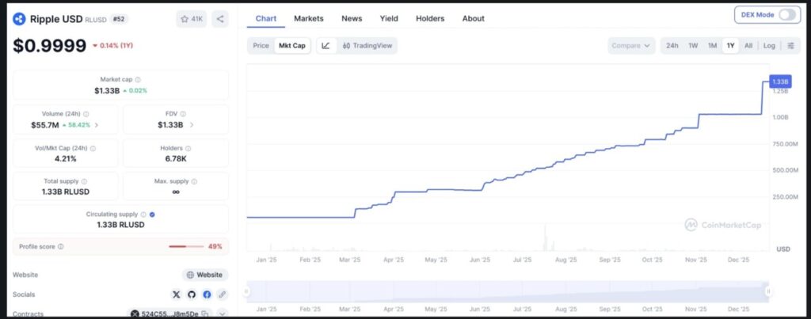Open the Facebook social icon
This screenshot has width=811, height=319.
coord(207,294)
